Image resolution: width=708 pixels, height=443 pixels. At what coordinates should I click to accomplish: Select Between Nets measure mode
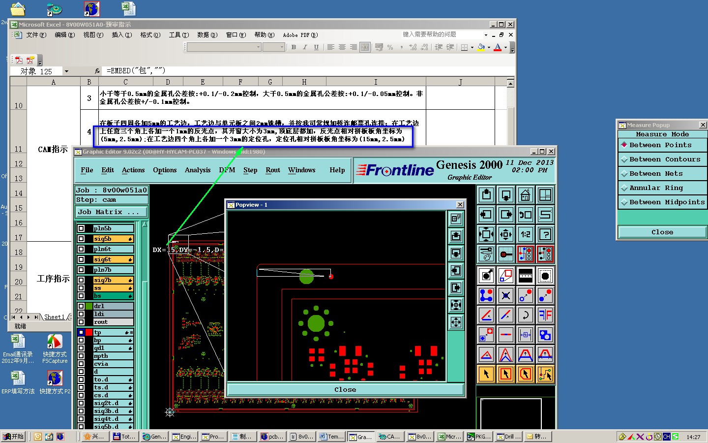click(x=662, y=174)
